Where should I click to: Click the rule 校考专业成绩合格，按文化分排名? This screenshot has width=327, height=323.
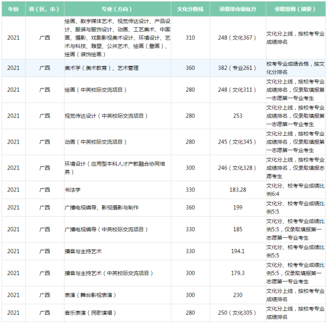[x=295, y=68]
